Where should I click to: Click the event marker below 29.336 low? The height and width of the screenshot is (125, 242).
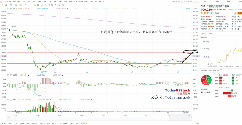(42, 72)
